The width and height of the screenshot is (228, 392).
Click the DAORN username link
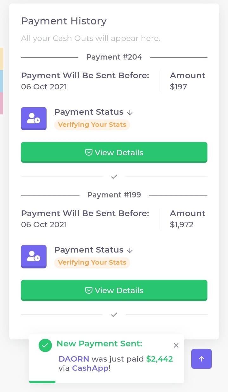(74, 359)
